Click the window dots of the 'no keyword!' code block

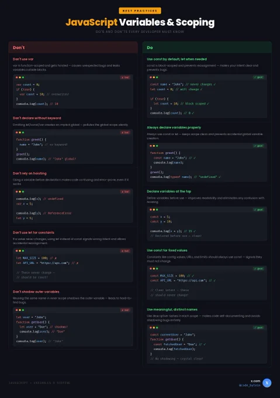(20, 132)
